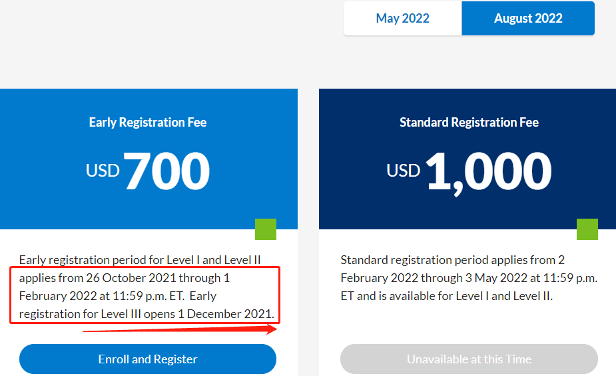Switch to the May 2022 tab

pos(402,19)
